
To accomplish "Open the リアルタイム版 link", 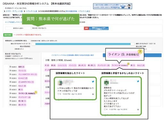I will point(31,11).
